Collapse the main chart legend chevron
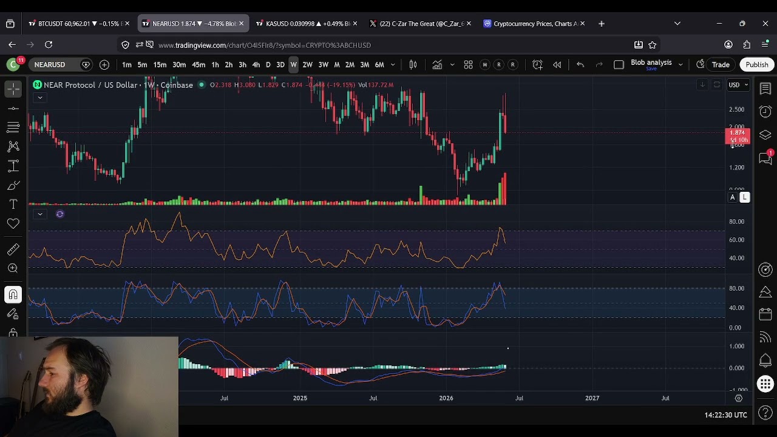The image size is (777, 437). point(39,98)
